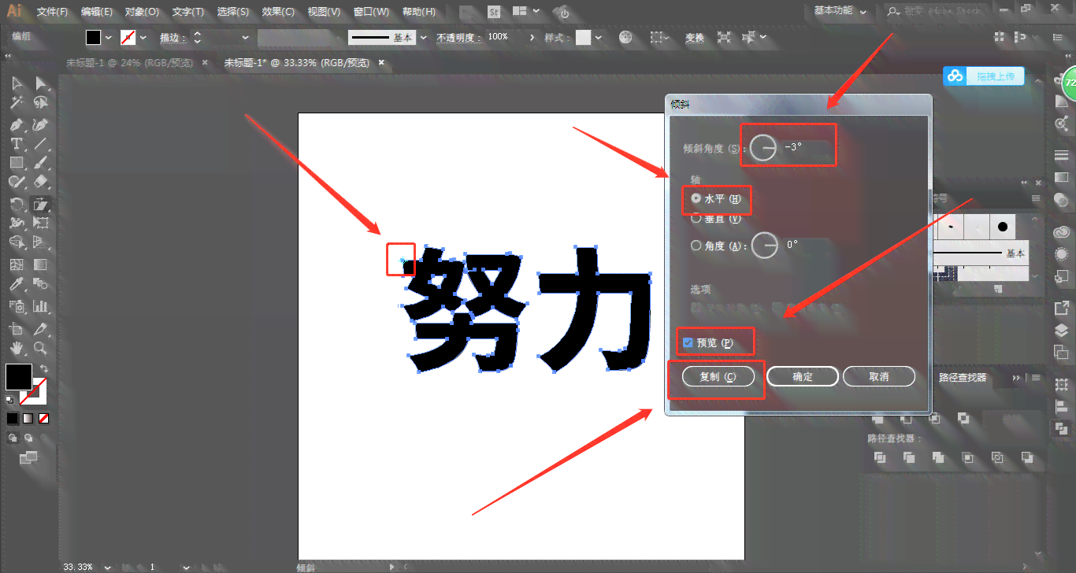Click the 确定 OK button
Screen dimensions: 1076x573
803,377
